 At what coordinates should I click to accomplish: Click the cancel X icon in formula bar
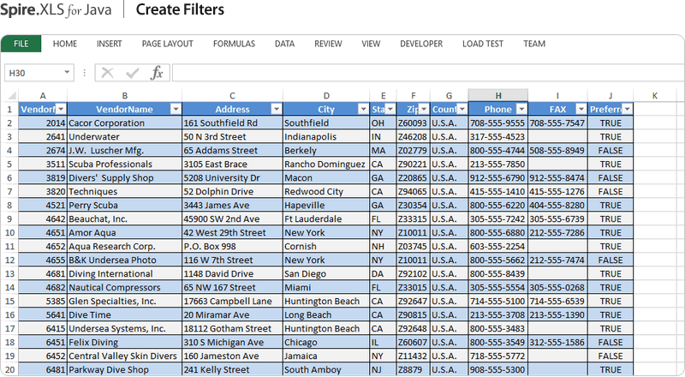[x=107, y=73]
